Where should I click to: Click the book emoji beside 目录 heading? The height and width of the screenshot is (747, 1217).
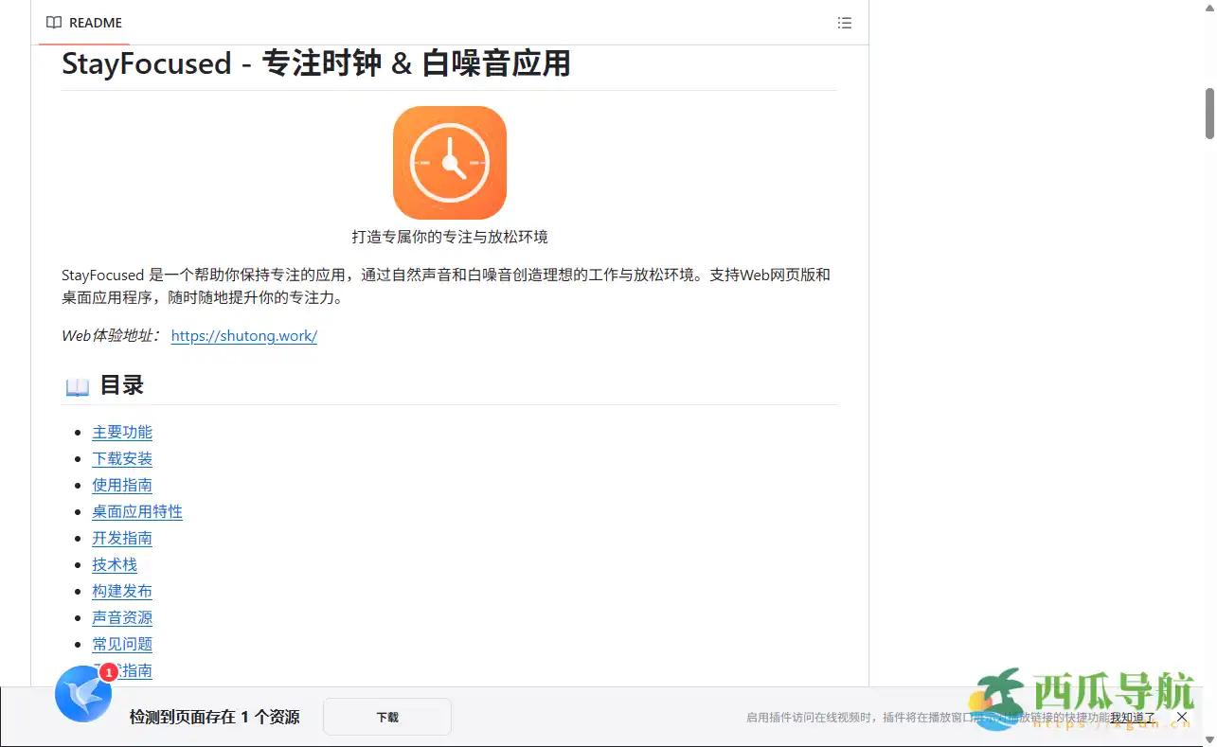coord(76,384)
